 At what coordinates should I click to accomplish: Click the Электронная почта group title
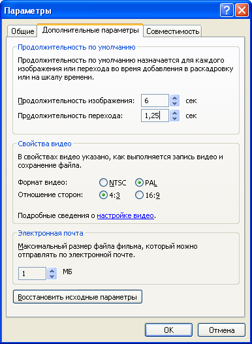click(50, 233)
